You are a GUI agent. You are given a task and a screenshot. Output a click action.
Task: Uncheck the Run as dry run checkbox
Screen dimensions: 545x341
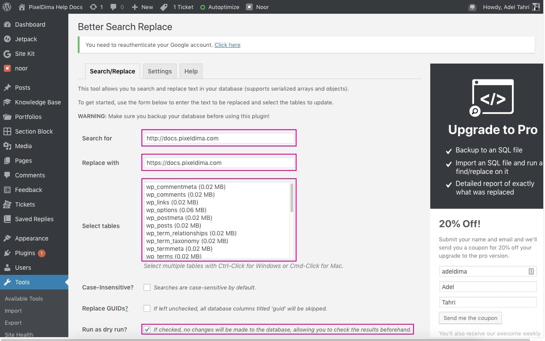coord(147,329)
